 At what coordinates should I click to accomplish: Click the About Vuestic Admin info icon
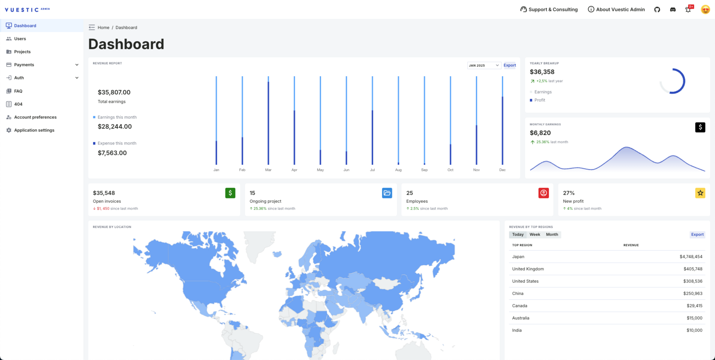click(591, 9)
